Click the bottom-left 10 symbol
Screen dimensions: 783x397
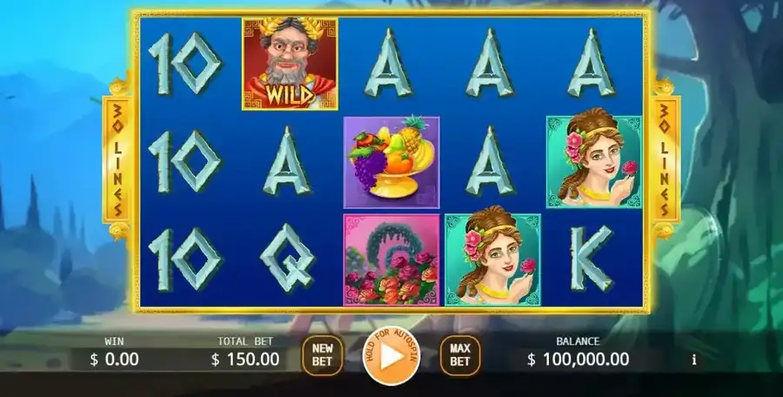184,259
